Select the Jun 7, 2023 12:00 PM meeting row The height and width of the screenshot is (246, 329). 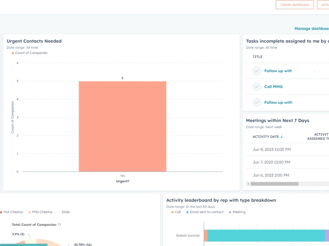point(288,162)
